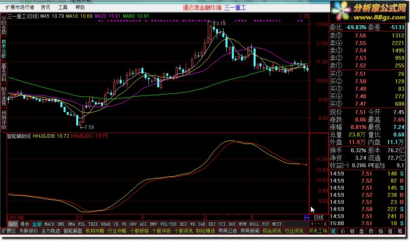Choose the WR indicator
This screenshot has width=410, height=241.
coord(192,224)
